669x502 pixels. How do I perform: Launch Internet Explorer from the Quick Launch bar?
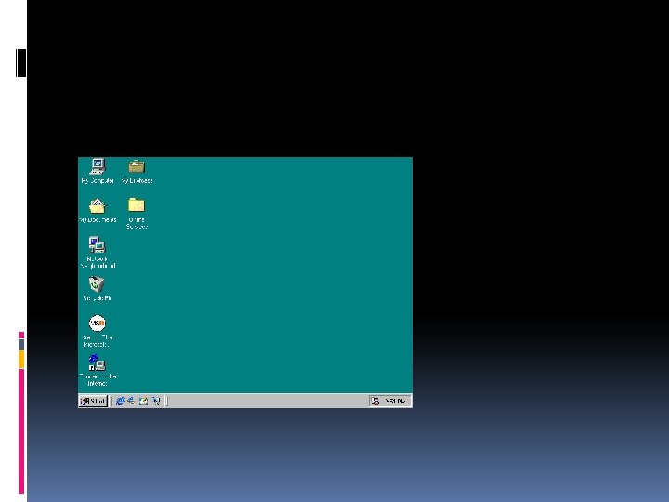(120, 401)
